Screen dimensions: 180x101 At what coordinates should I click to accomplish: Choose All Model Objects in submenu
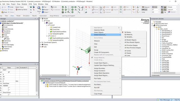[x=130, y=40]
